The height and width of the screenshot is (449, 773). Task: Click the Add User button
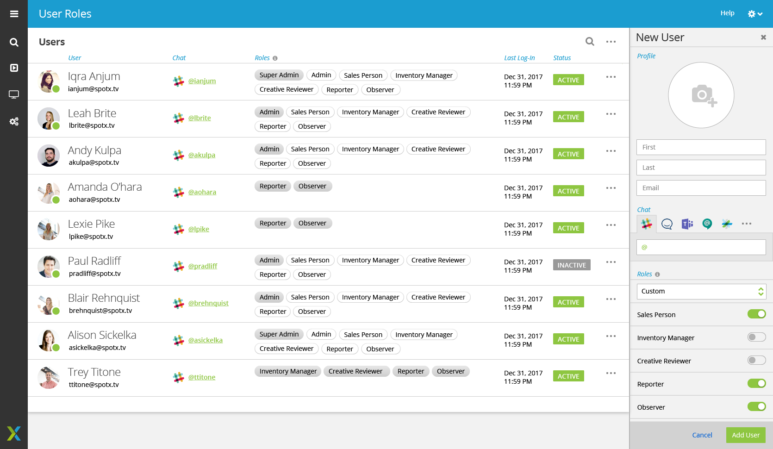point(745,435)
